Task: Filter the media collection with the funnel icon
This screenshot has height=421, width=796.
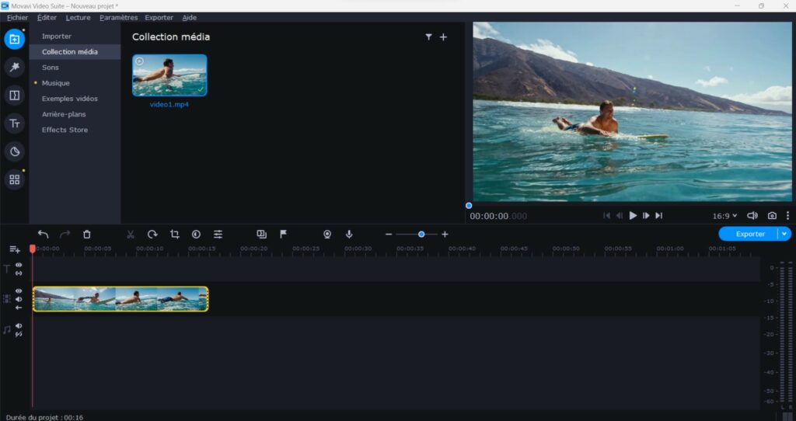Action: tap(428, 37)
